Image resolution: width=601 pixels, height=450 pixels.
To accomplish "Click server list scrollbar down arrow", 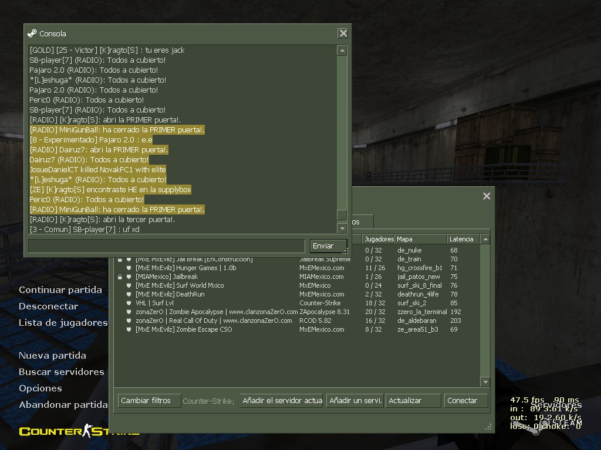I will (485, 382).
